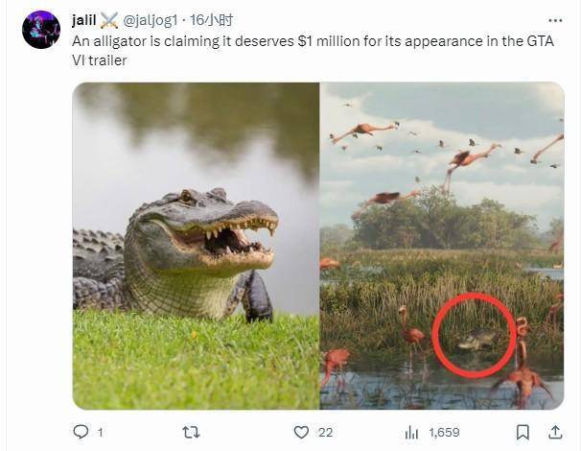Open the flamingo swamp trailer image
This screenshot has width=581, height=451.
tap(441, 192)
